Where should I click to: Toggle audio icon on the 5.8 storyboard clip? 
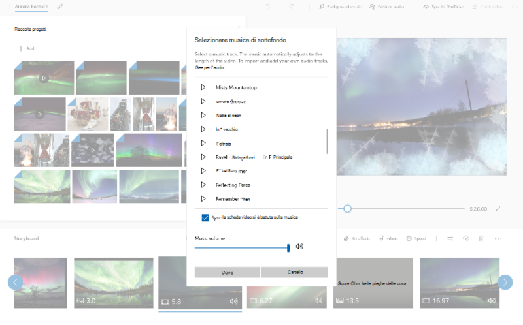click(233, 302)
